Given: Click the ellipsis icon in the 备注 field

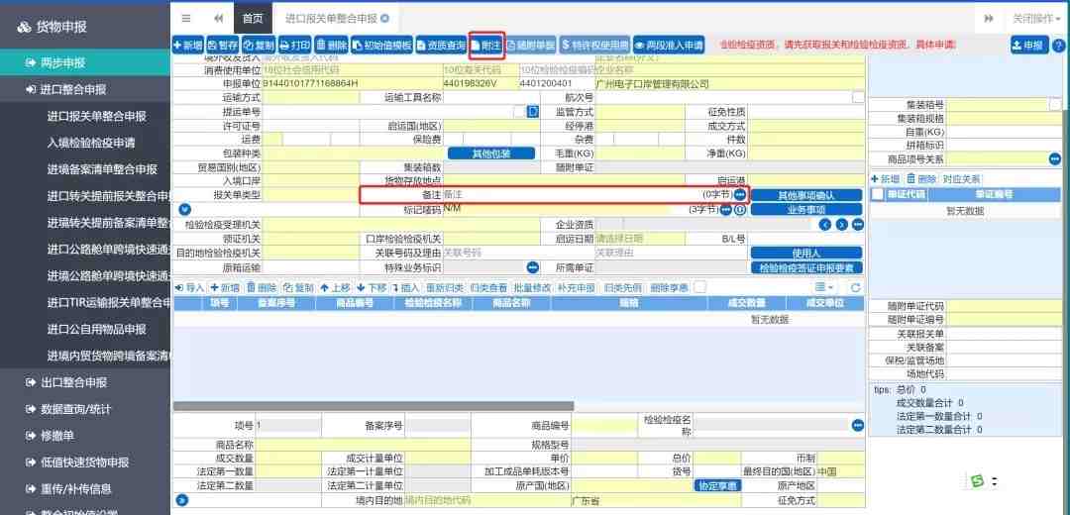Looking at the screenshot, I should point(740,195).
